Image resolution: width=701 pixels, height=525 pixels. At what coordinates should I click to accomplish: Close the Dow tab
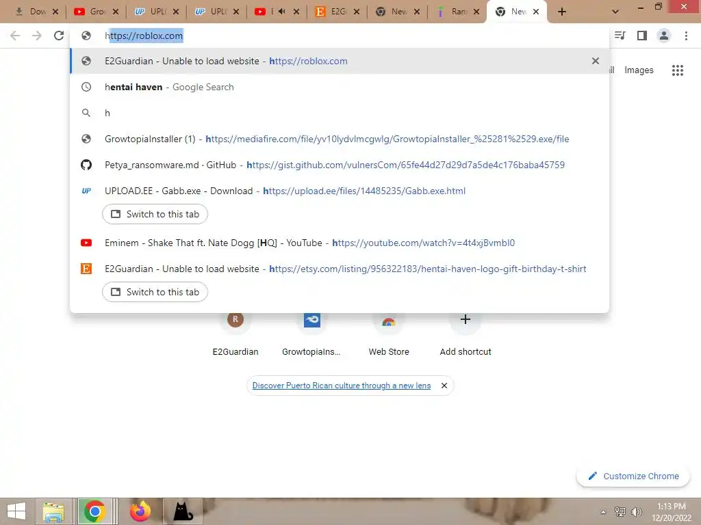pos(55,12)
